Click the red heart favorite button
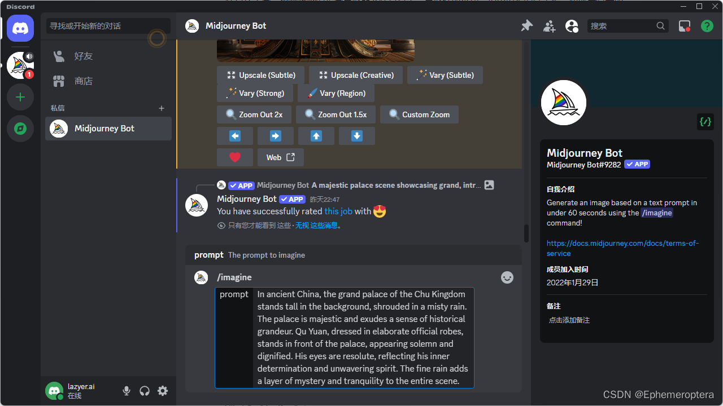This screenshot has height=406, width=723. click(235, 157)
